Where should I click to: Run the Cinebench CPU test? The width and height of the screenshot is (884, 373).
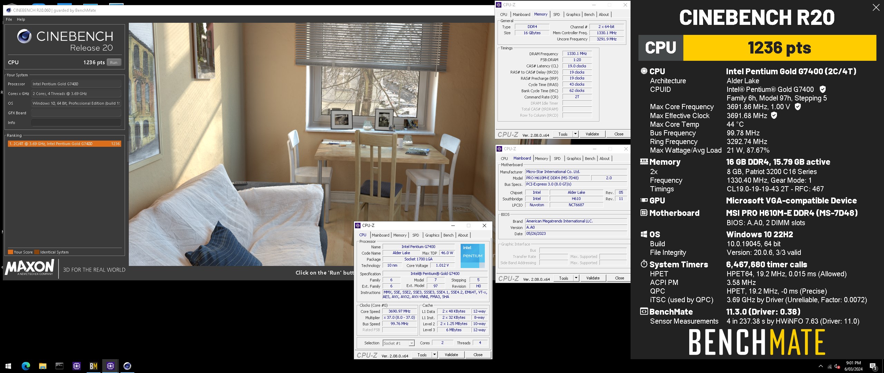coord(114,63)
